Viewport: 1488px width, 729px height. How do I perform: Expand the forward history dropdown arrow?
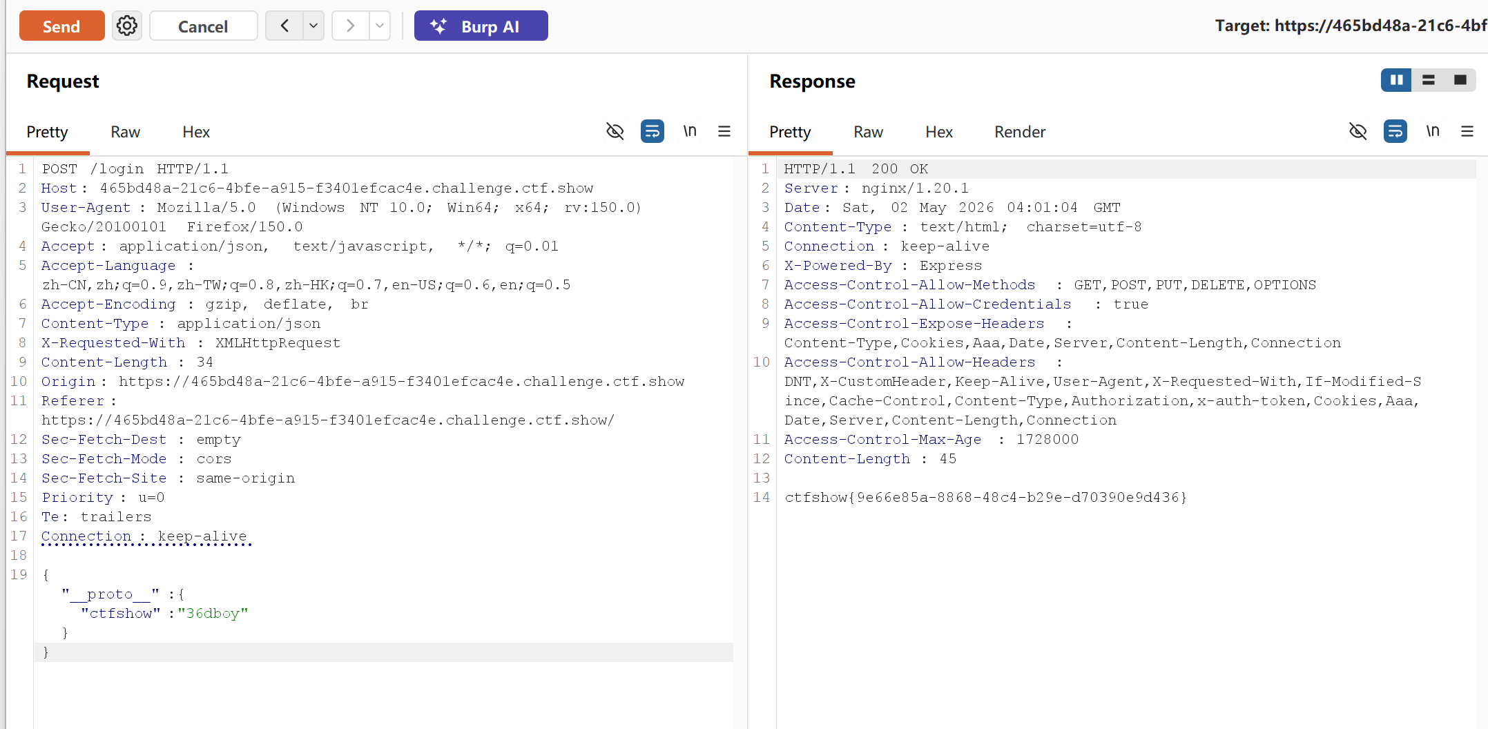[380, 26]
